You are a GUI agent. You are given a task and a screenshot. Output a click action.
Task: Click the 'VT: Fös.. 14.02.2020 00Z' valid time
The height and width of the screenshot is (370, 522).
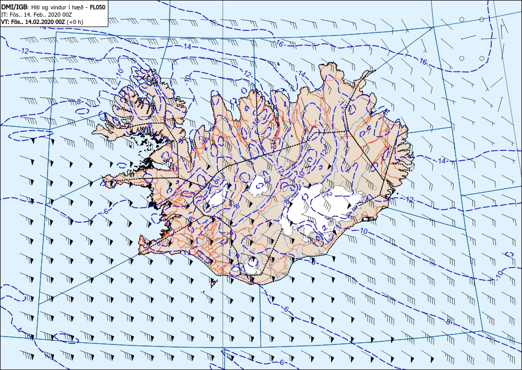33,22
